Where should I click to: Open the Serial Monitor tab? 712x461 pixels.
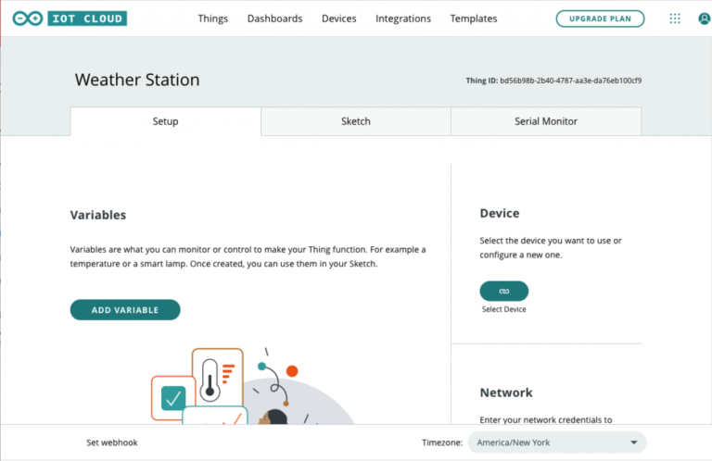pyautogui.click(x=546, y=121)
